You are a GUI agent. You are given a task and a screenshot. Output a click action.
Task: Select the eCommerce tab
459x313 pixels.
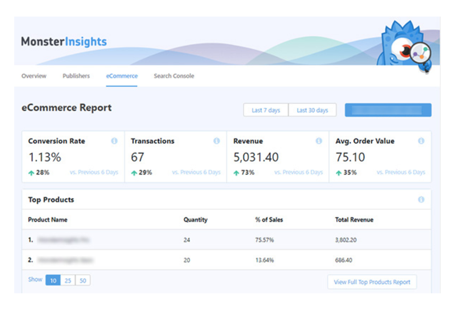click(122, 76)
